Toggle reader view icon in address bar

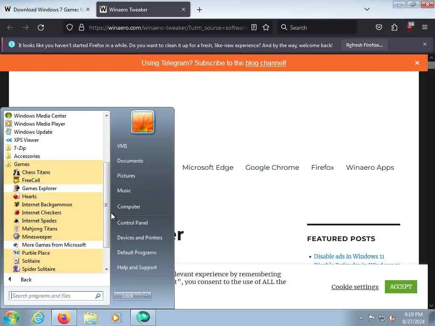[254, 28]
